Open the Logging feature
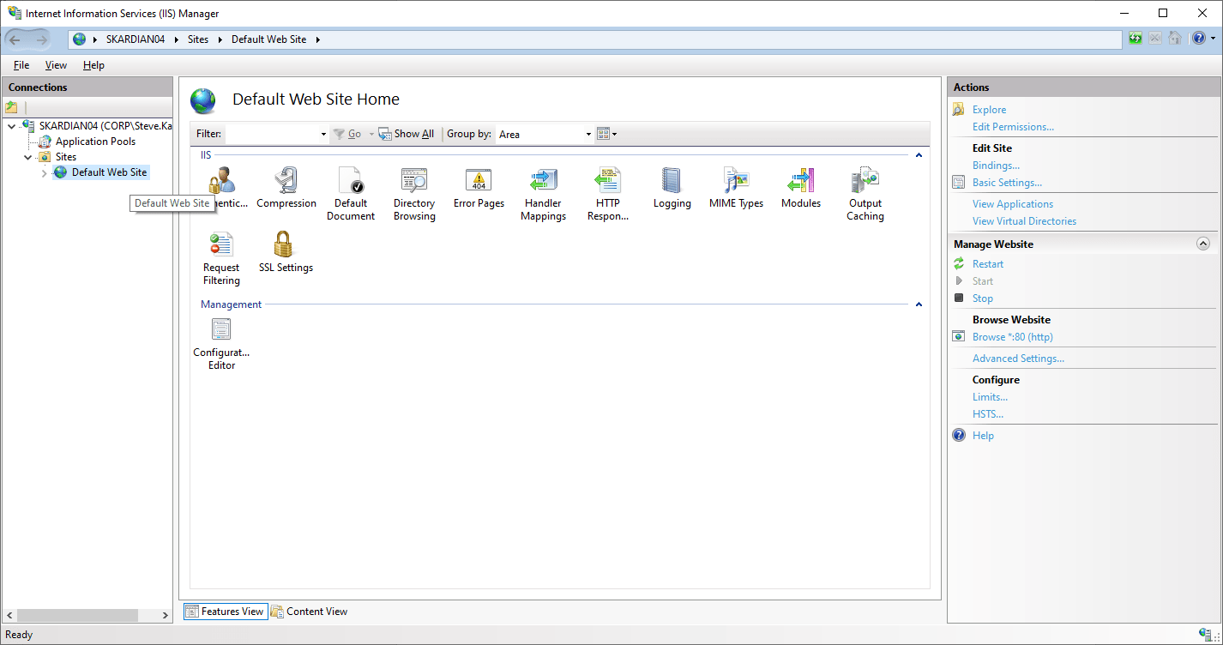1223x645 pixels. tap(672, 188)
